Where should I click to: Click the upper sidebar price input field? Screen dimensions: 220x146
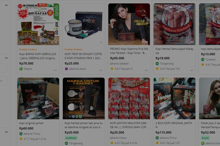3,68
